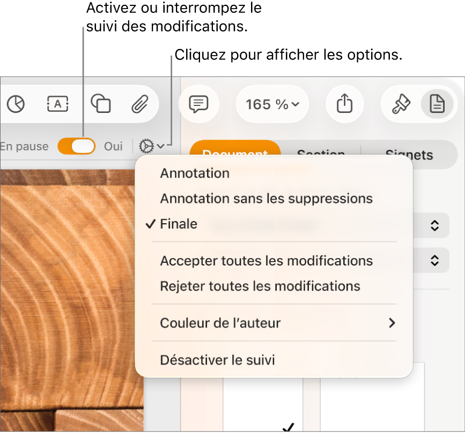The image size is (465, 433).
Task: Click the tracking options gear icon
Action: [x=146, y=146]
